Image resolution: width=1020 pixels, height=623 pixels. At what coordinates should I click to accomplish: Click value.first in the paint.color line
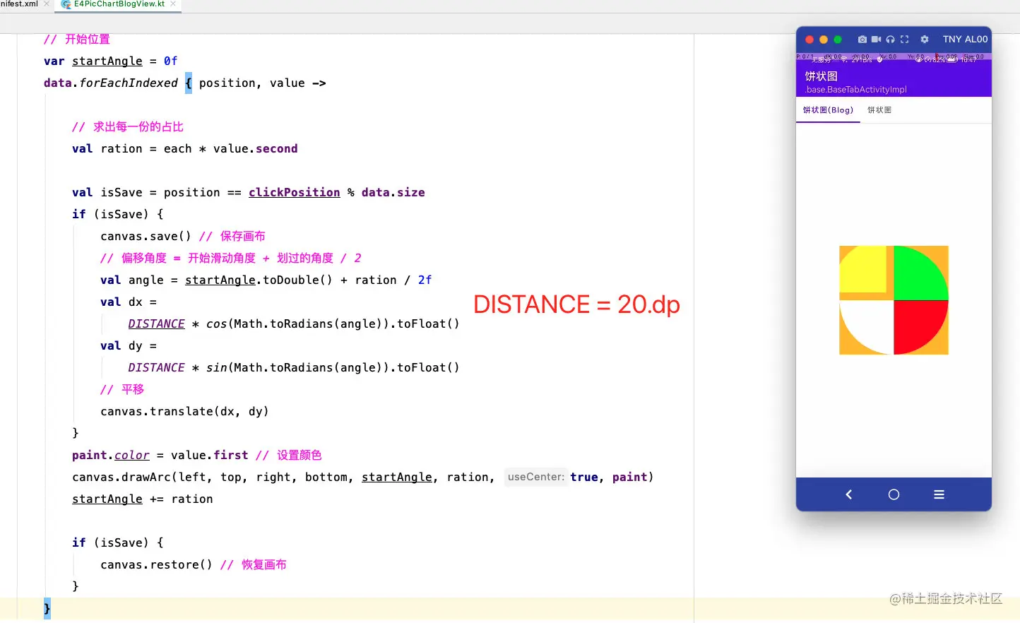210,455
